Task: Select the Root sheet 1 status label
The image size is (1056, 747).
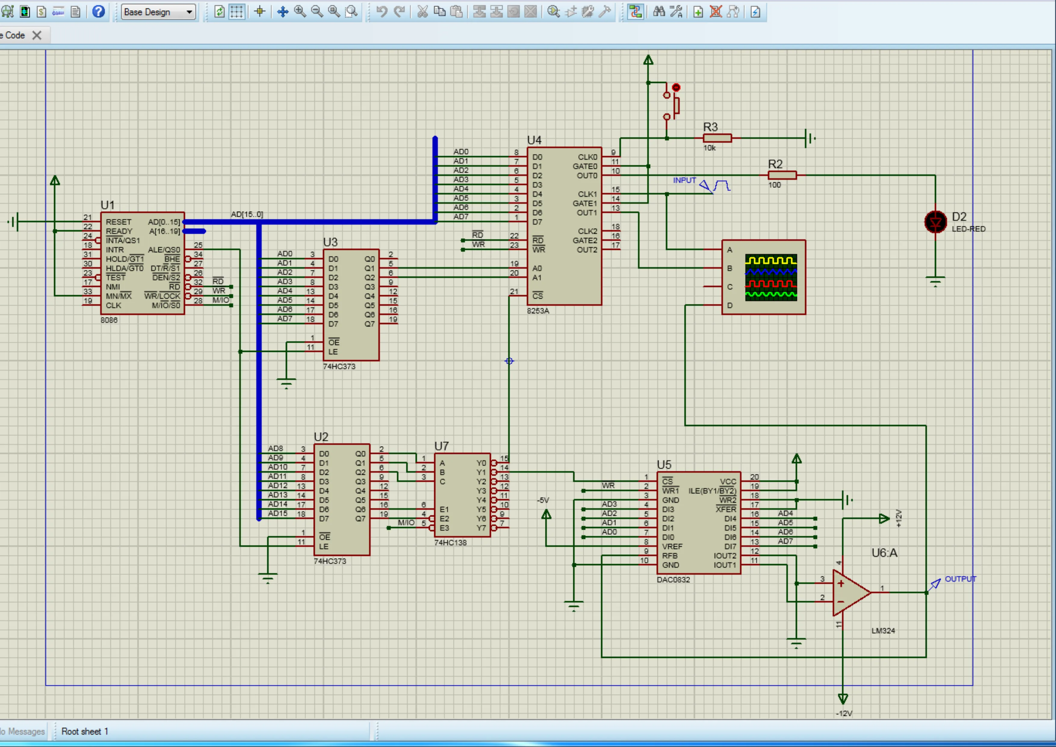Action: [x=85, y=731]
